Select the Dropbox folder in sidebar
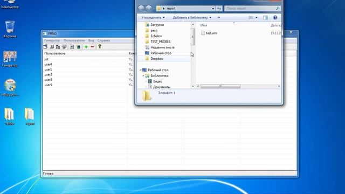The image size is (345, 194). pyautogui.click(x=156, y=59)
